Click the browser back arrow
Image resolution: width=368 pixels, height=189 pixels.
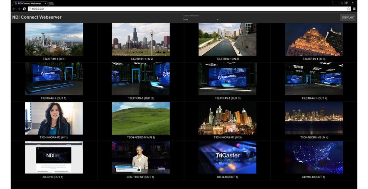point(14,9)
